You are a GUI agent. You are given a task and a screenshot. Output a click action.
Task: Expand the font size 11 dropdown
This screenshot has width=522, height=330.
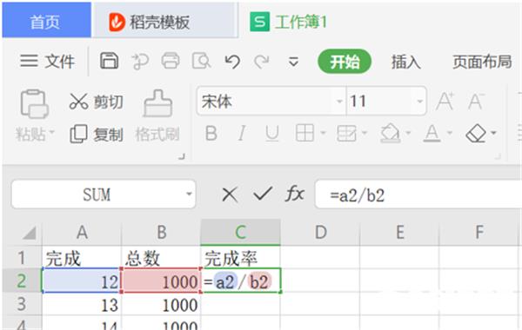[420, 101]
